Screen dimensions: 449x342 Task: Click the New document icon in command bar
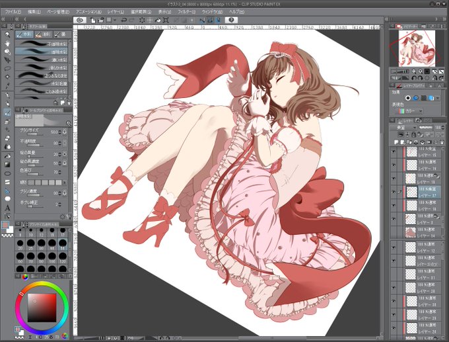click(x=93, y=20)
